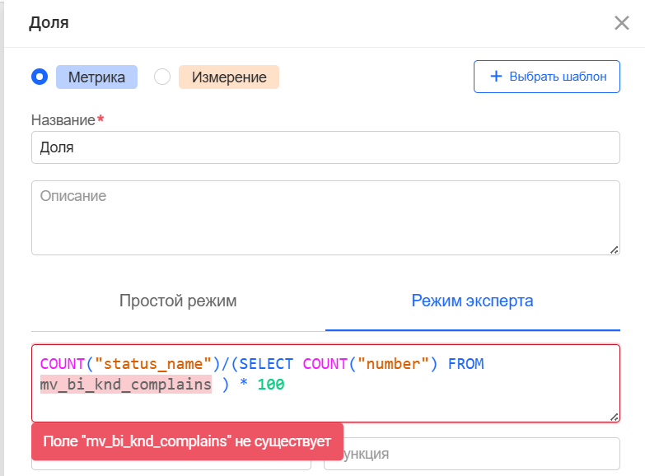645x476 pixels.
Task: Click the highlighted mv_bi_knd_complains in formula
Action: (x=125, y=385)
